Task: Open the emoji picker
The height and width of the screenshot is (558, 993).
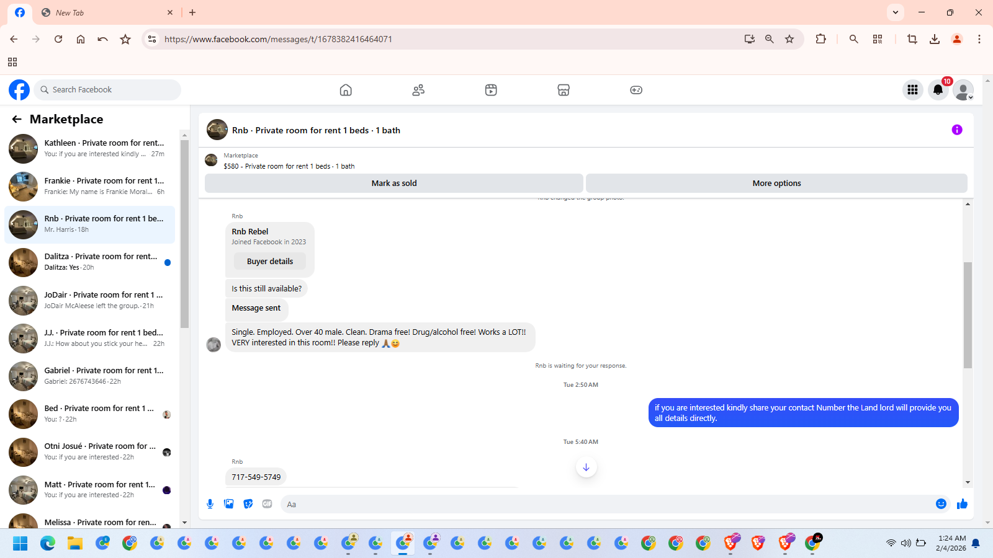Action: point(941,504)
